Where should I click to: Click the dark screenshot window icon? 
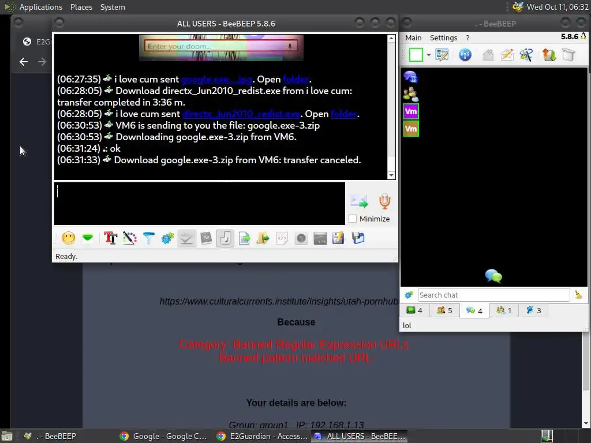pos(320,238)
